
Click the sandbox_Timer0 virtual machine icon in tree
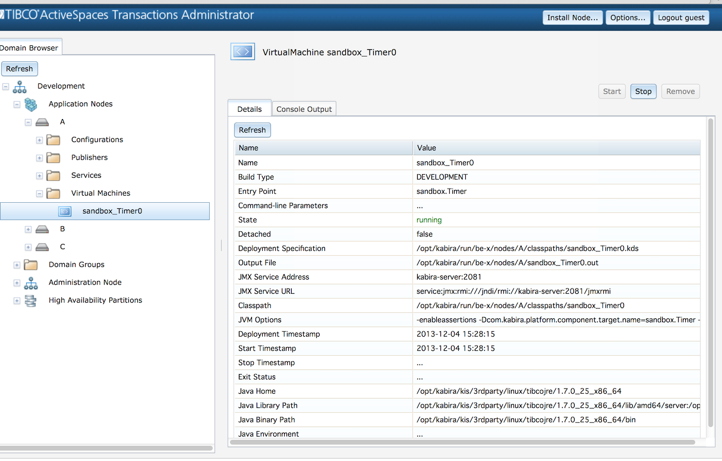point(65,211)
